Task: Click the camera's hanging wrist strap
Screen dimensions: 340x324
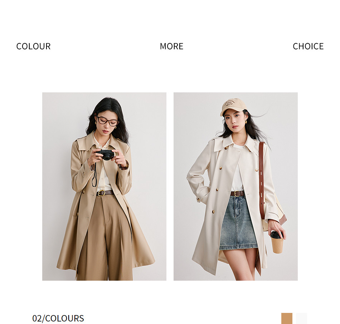Action: point(94,175)
